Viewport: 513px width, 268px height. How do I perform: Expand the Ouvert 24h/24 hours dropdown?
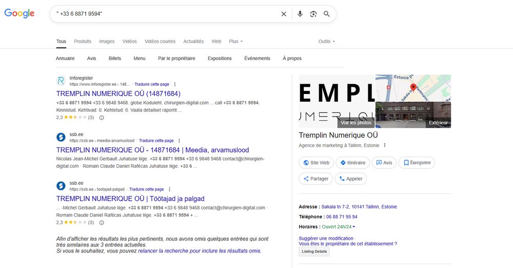click(x=339, y=227)
